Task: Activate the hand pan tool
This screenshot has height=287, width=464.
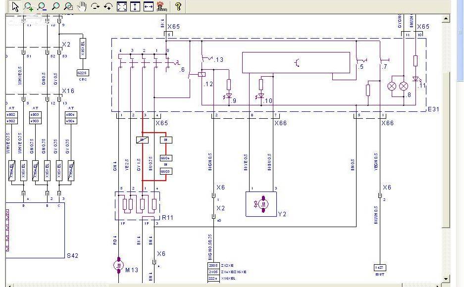Action: point(82,6)
